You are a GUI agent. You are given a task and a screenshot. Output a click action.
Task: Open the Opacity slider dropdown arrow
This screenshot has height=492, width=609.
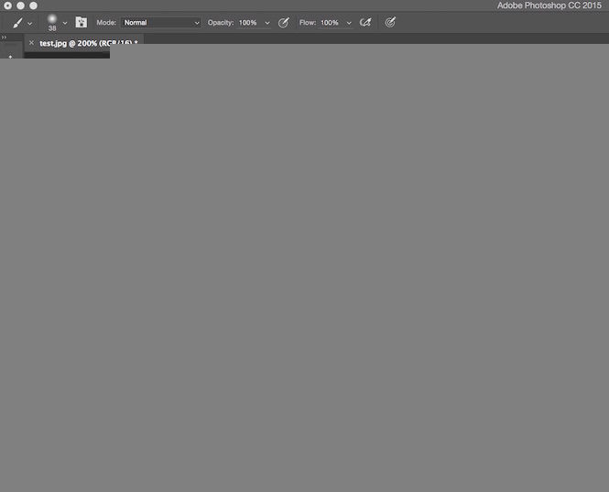(x=267, y=23)
